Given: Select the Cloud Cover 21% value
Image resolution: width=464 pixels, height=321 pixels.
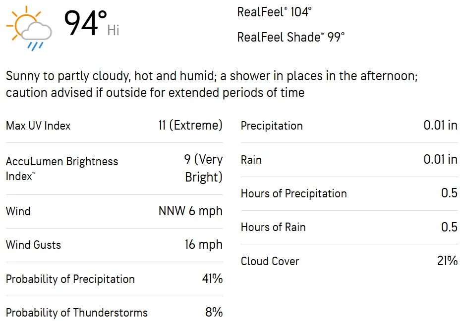Looking at the screenshot, I should coord(448,261).
